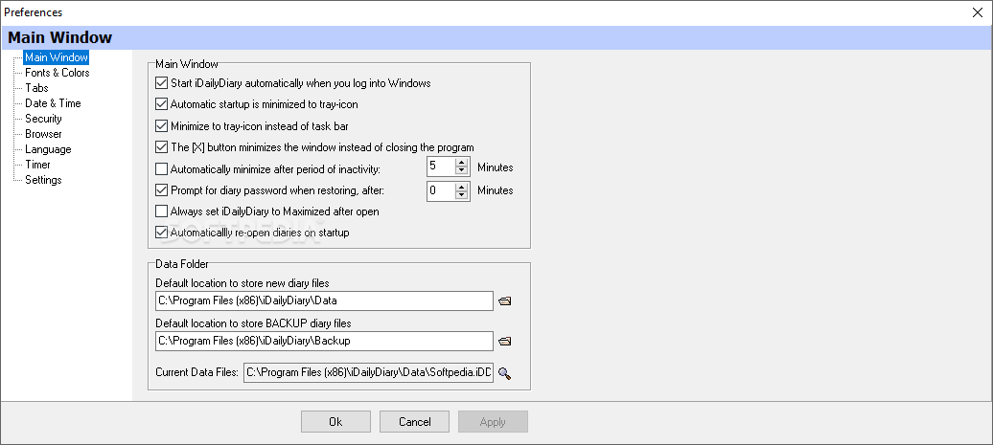Click the Backup diary path field

coord(324,342)
